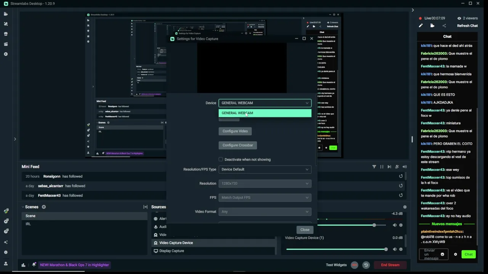
Task: Collapse the Scenes panel chevron
Action: coord(23,207)
